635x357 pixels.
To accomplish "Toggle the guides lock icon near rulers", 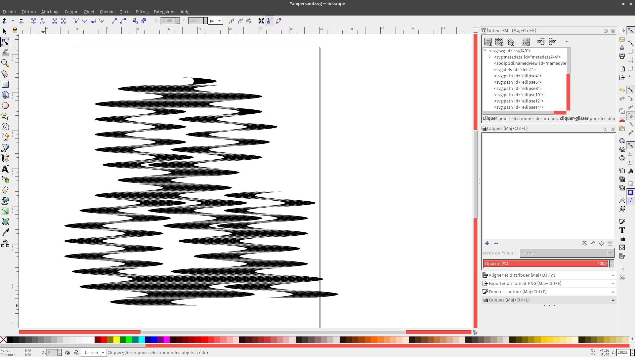I will point(15,30).
